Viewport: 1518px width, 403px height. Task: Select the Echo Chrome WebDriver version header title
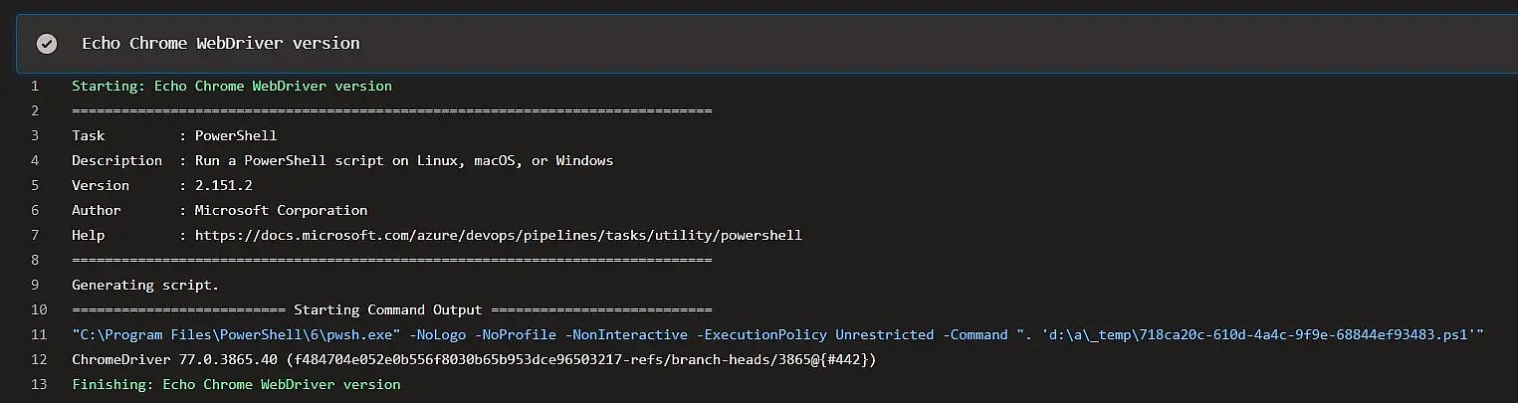pyautogui.click(x=220, y=44)
